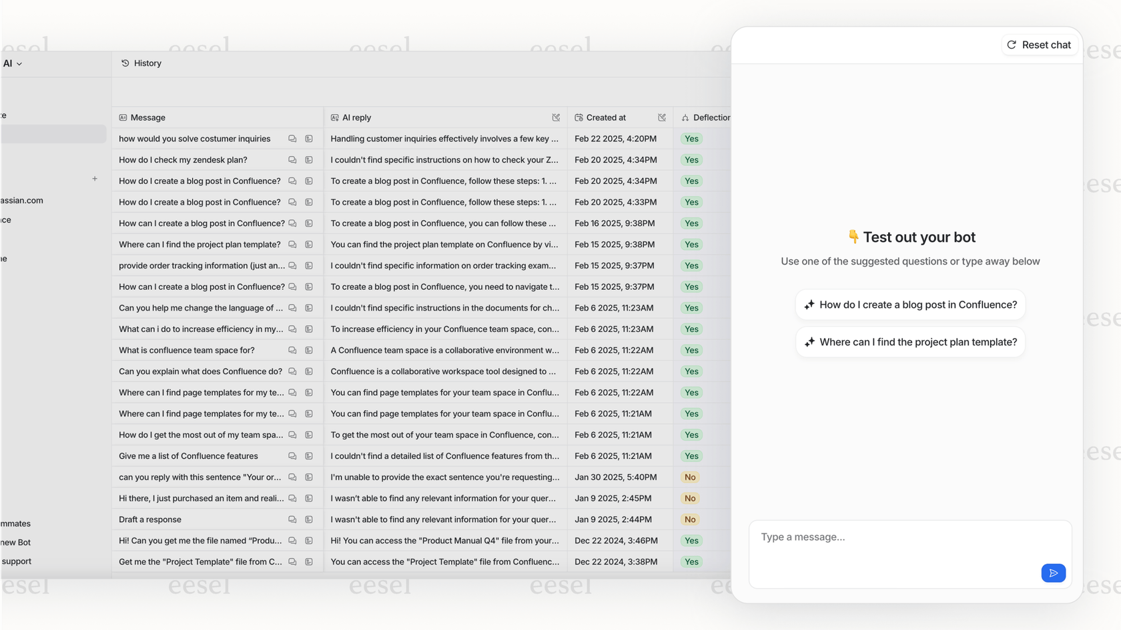
Task: Click the calendar icon in the Created at header
Action: pos(578,117)
